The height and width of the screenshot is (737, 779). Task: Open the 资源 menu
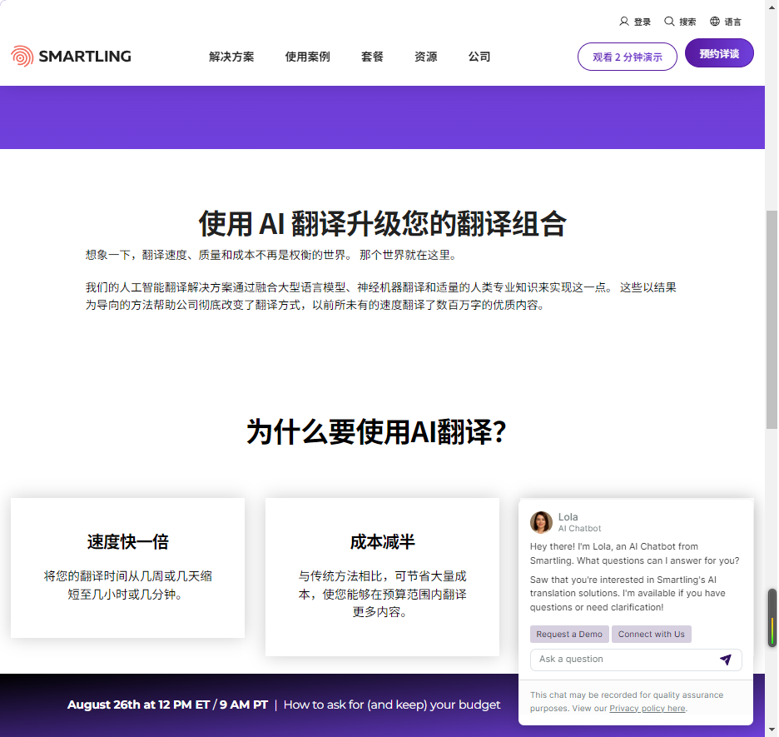pyautogui.click(x=426, y=57)
